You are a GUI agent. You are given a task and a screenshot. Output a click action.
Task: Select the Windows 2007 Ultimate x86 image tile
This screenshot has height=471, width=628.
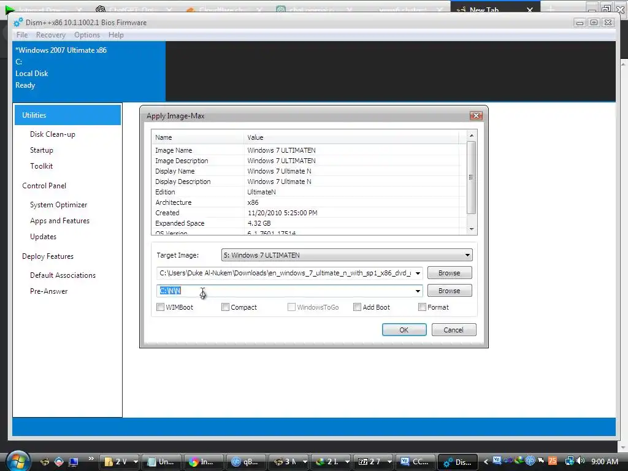[x=89, y=71]
